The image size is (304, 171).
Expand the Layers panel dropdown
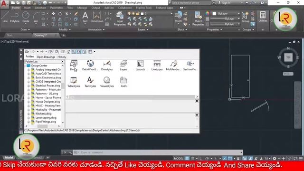pyautogui.click(x=143, y=29)
